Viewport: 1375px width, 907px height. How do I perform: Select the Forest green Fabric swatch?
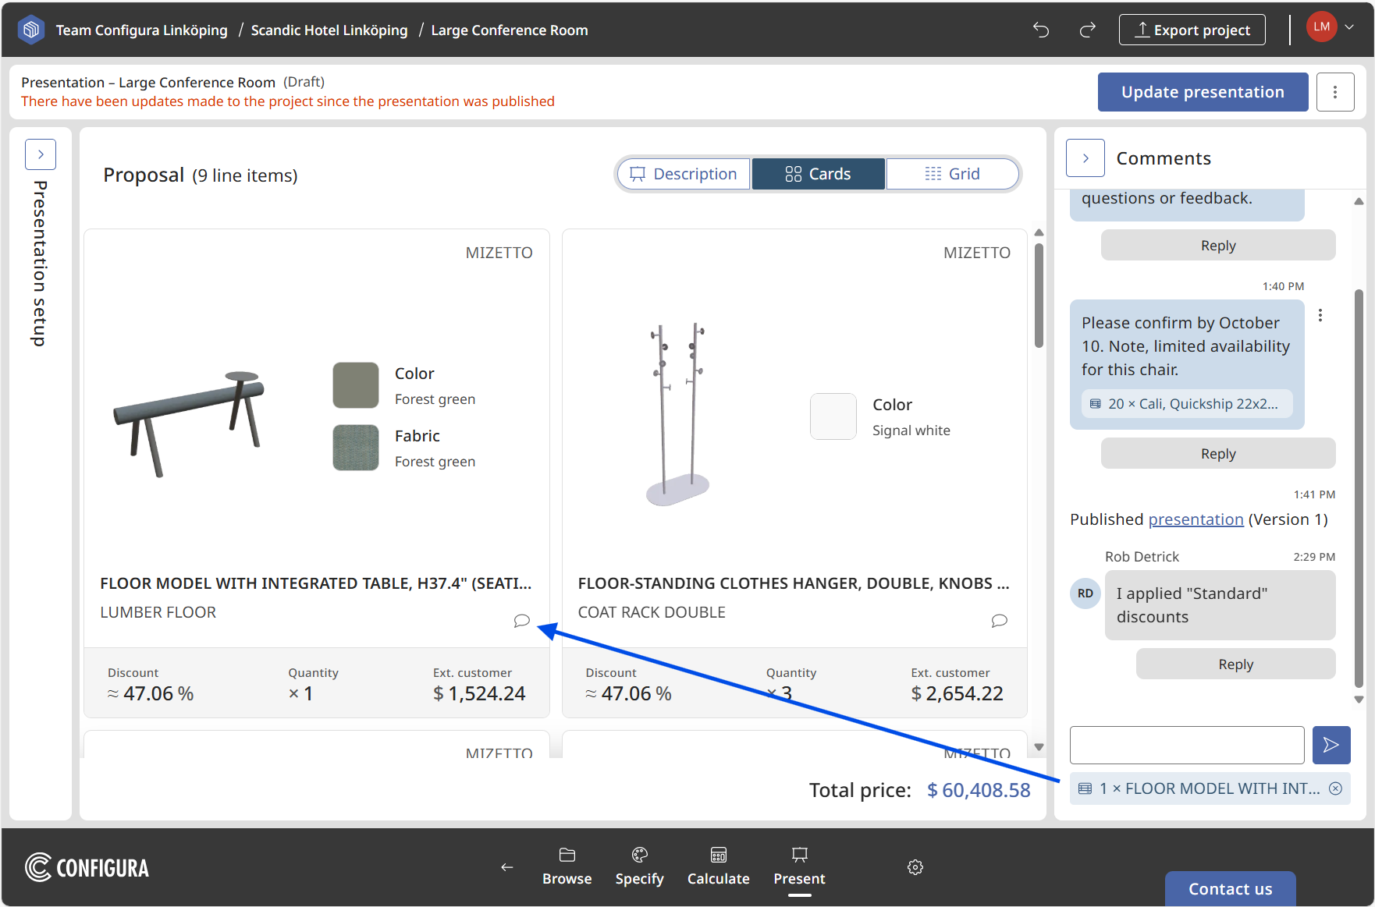(356, 448)
